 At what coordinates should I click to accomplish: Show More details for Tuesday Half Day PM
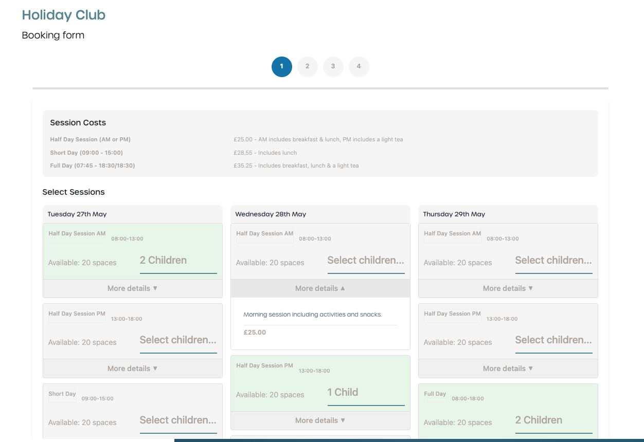click(x=133, y=369)
